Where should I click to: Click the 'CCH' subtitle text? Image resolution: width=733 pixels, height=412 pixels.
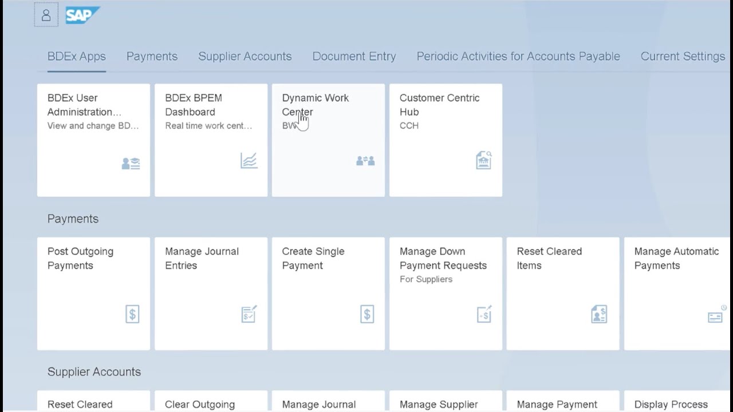pos(409,126)
